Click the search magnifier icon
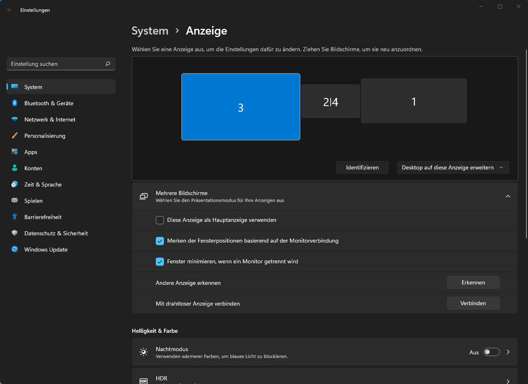 pos(108,64)
